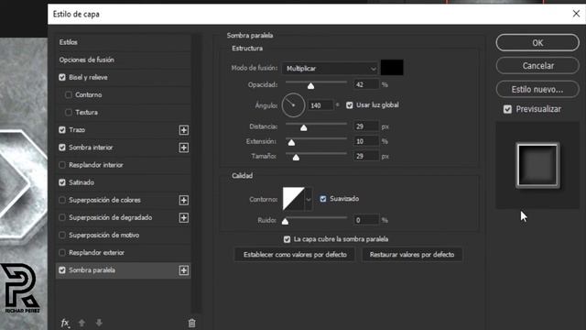Click the Opacidad slider handle
Image resolution: width=586 pixels, height=330 pixels.
tap(310, 86)
